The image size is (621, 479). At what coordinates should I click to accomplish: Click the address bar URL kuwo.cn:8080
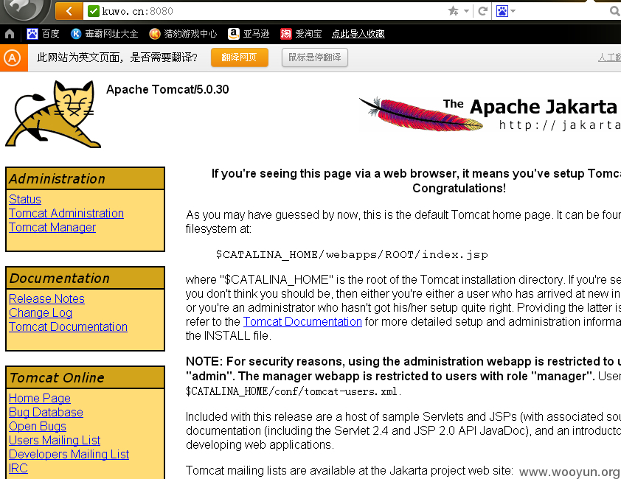(x=137, y=11)
